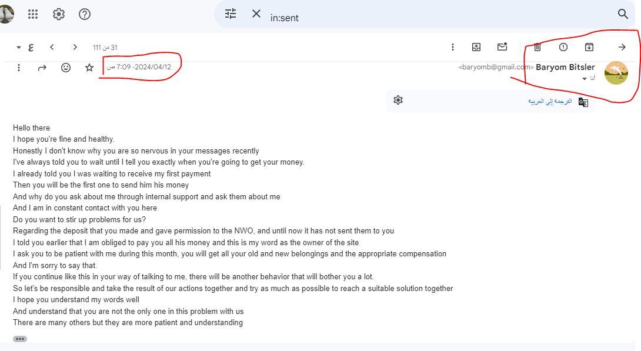Expand trimmed content ellipsis at message bottom
This screenshot has width=641, height=351.
pyautogui.click(x=20, y=339)
